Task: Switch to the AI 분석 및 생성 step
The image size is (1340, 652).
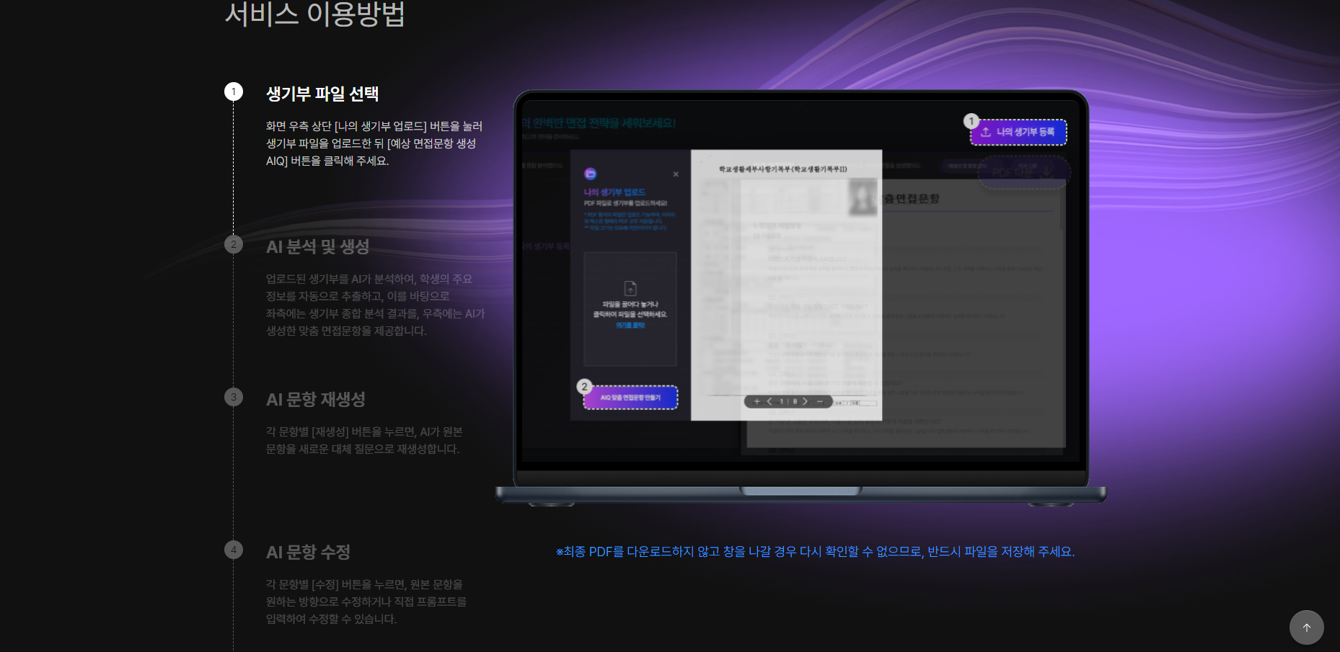Action: (317, 246)
